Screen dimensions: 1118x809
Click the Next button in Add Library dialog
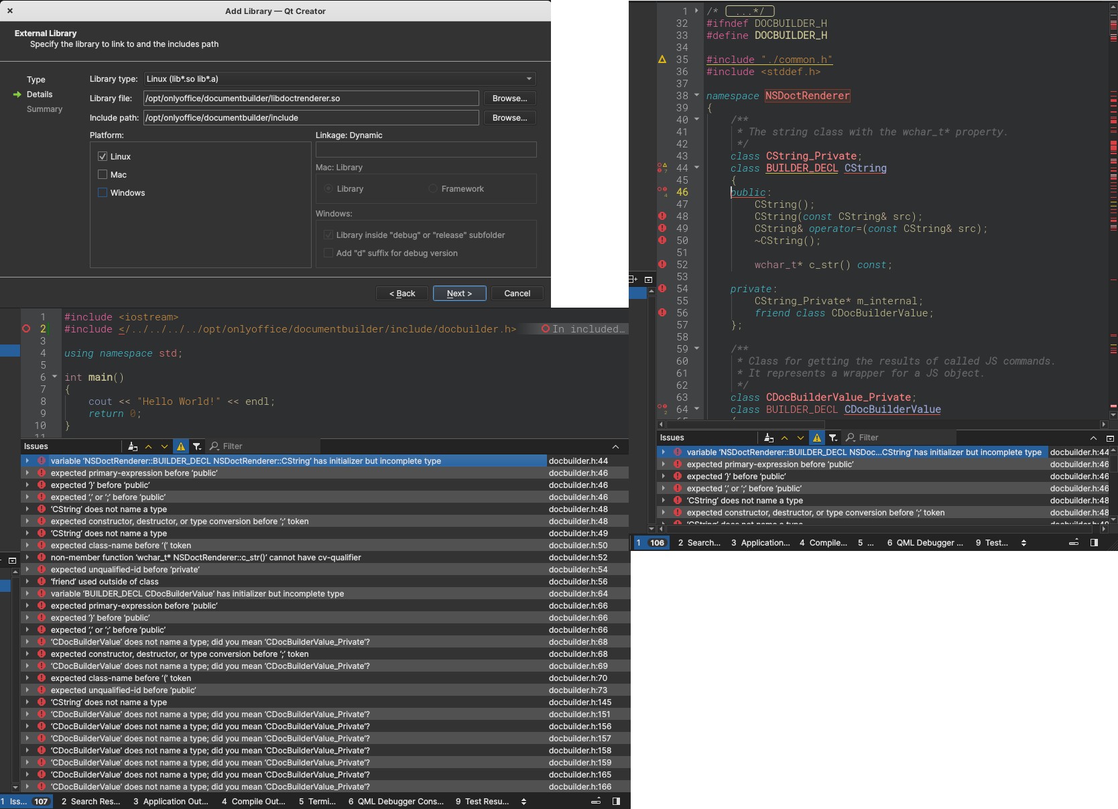pyautogui.click(x=459, y=293)
